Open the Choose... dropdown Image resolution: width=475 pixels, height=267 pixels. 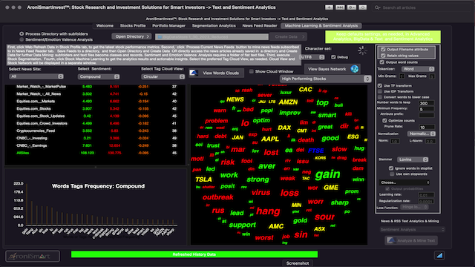(404, 182)
